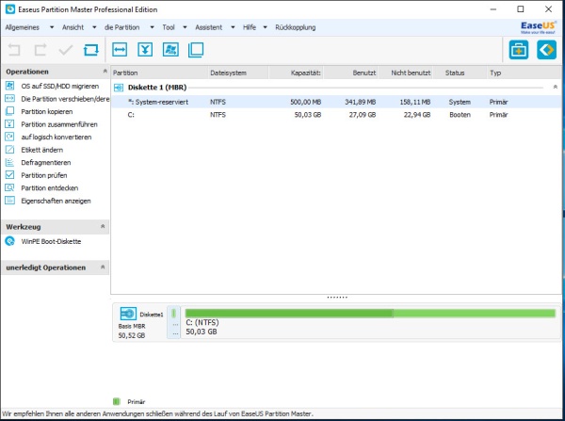Click the Migrate OS toolbar icon
This screenshot has height=421, width=565.
170,49
